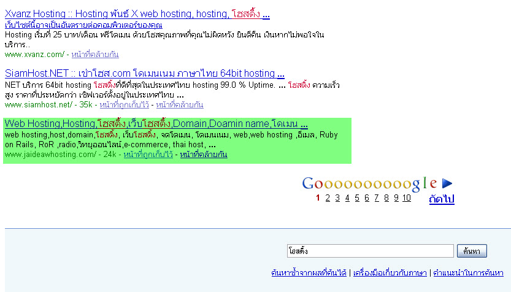The image size is (511, 292).
Task: Click the ค้นหา search button
Action: coord(472,251)
